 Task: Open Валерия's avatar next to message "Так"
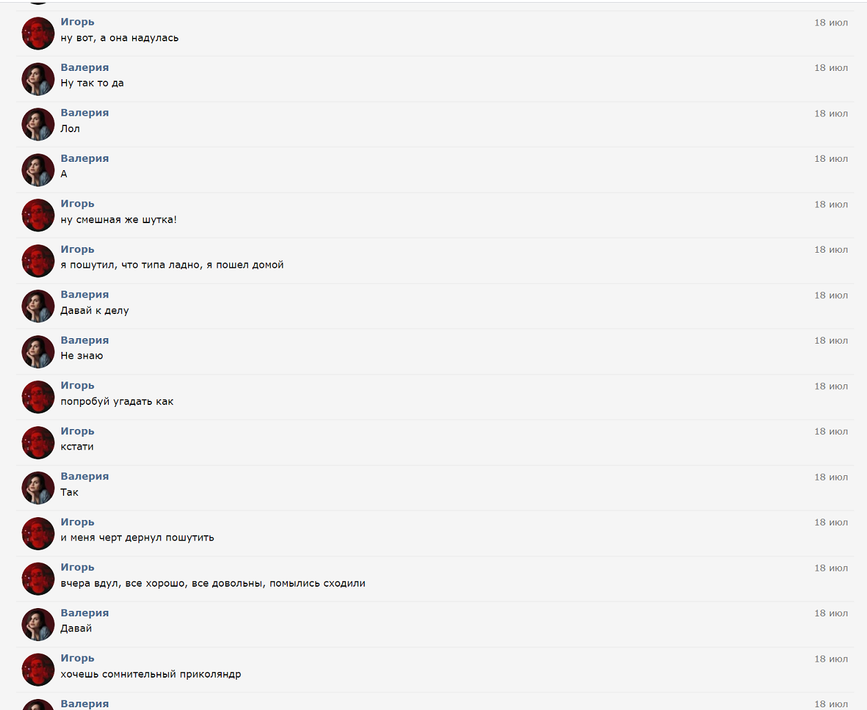pos(38,488)
